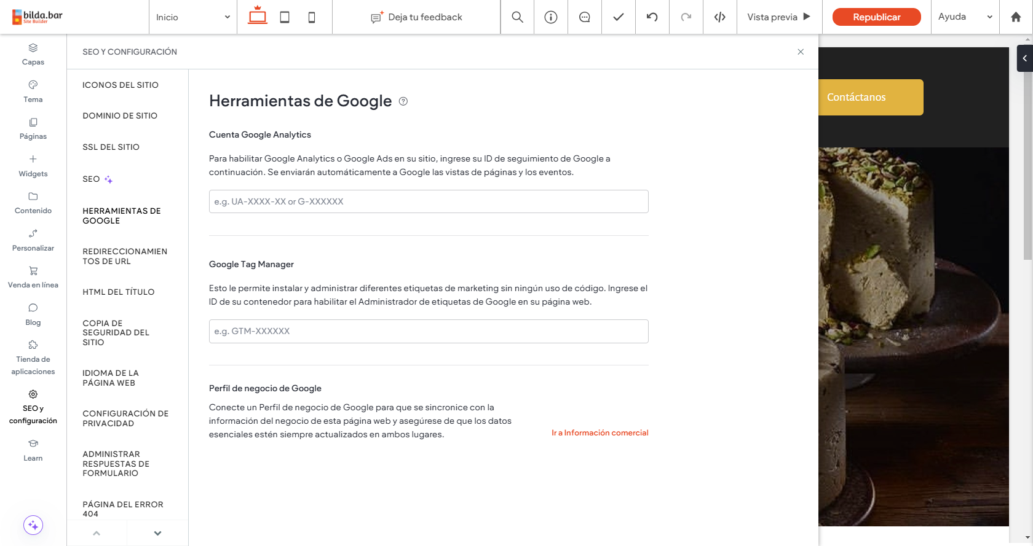Open Configuración de privacidad settings

click(125, 418)
